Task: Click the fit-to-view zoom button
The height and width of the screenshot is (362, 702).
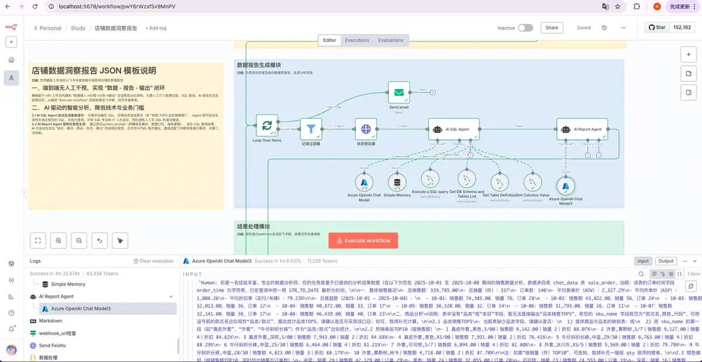Action: (38, 240)
